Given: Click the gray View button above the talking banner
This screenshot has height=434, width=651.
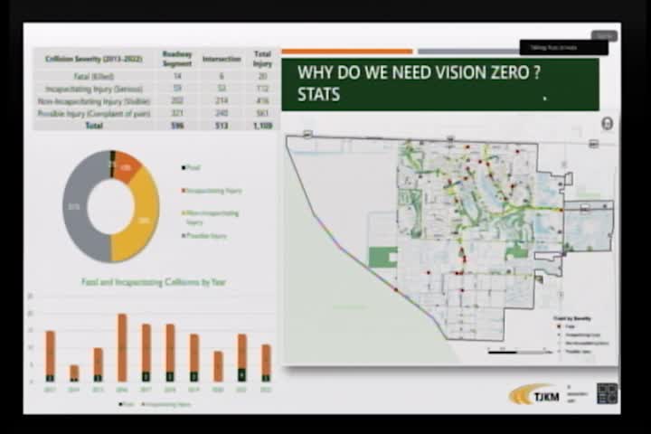Looking at the screenshot, I should [x=604, y=36].
